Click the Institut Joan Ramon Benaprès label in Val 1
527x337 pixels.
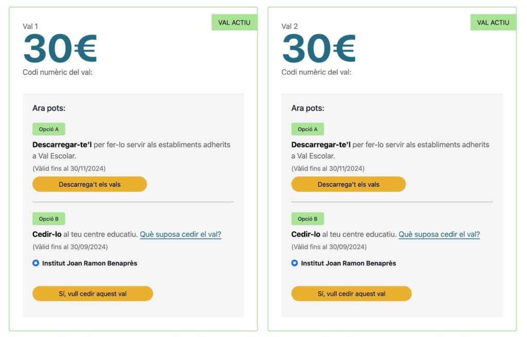point(90,263)
